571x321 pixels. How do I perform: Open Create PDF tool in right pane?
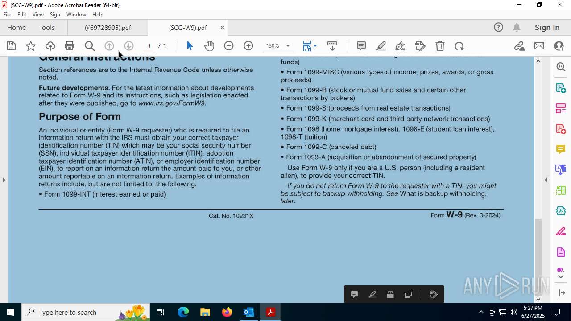561,129
